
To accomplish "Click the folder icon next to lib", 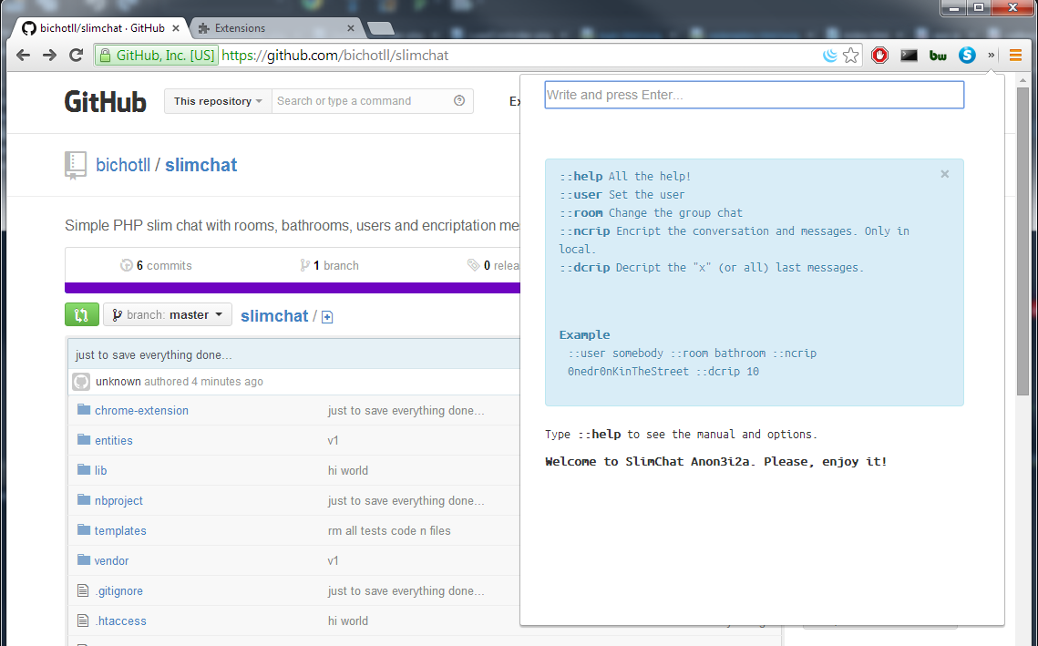I will [x=84, y=470].
